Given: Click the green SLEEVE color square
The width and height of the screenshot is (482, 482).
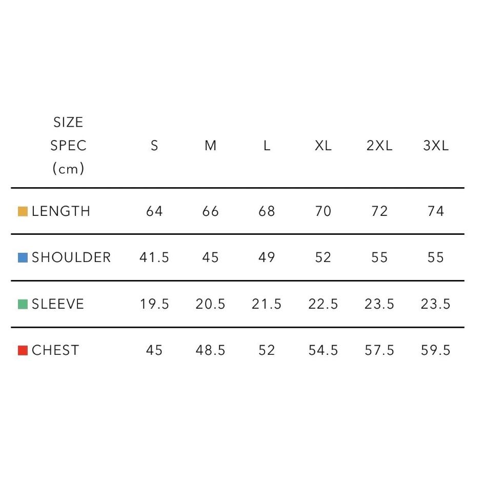Looking at the screenshot, I should pos(23,304).
